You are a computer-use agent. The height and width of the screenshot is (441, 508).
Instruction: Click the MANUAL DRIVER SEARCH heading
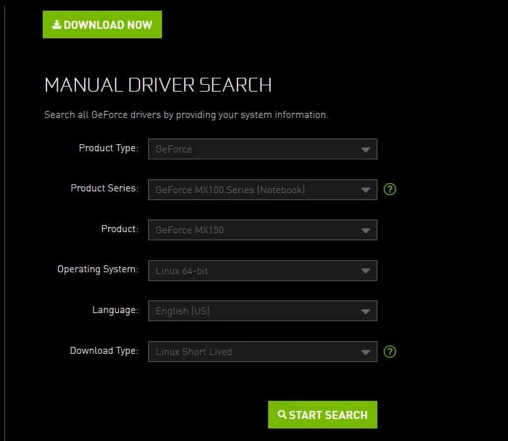coord(158,85)
